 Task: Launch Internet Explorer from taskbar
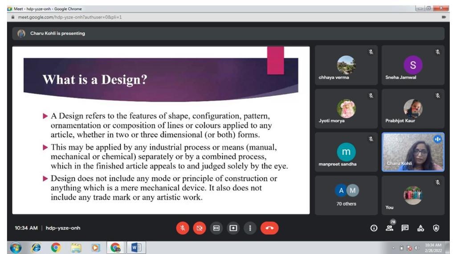pyautogui.click(x=36, y=247)
